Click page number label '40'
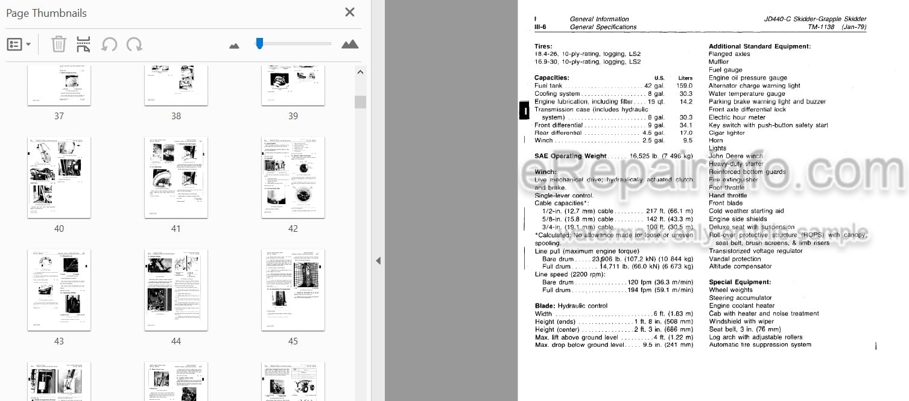Viewport: 909px width, 401px height. pyautogui.click(x=59, y=229)
